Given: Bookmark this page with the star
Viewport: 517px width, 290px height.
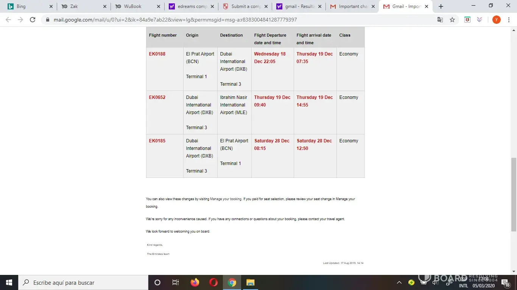Looking at the screenshot, I should [x=452, y=20].
